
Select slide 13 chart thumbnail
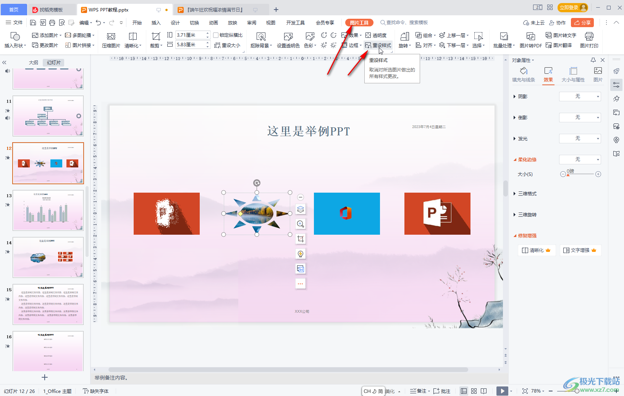(48, 211)
